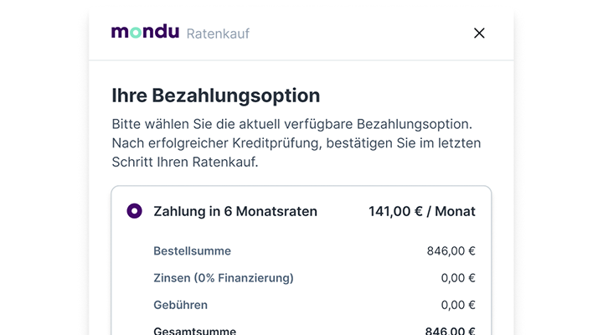The height and width of the screenshot is (335, 603).
Task: Click the word Bezahlungsoption in the description
Action: click(x=413, y=124)
